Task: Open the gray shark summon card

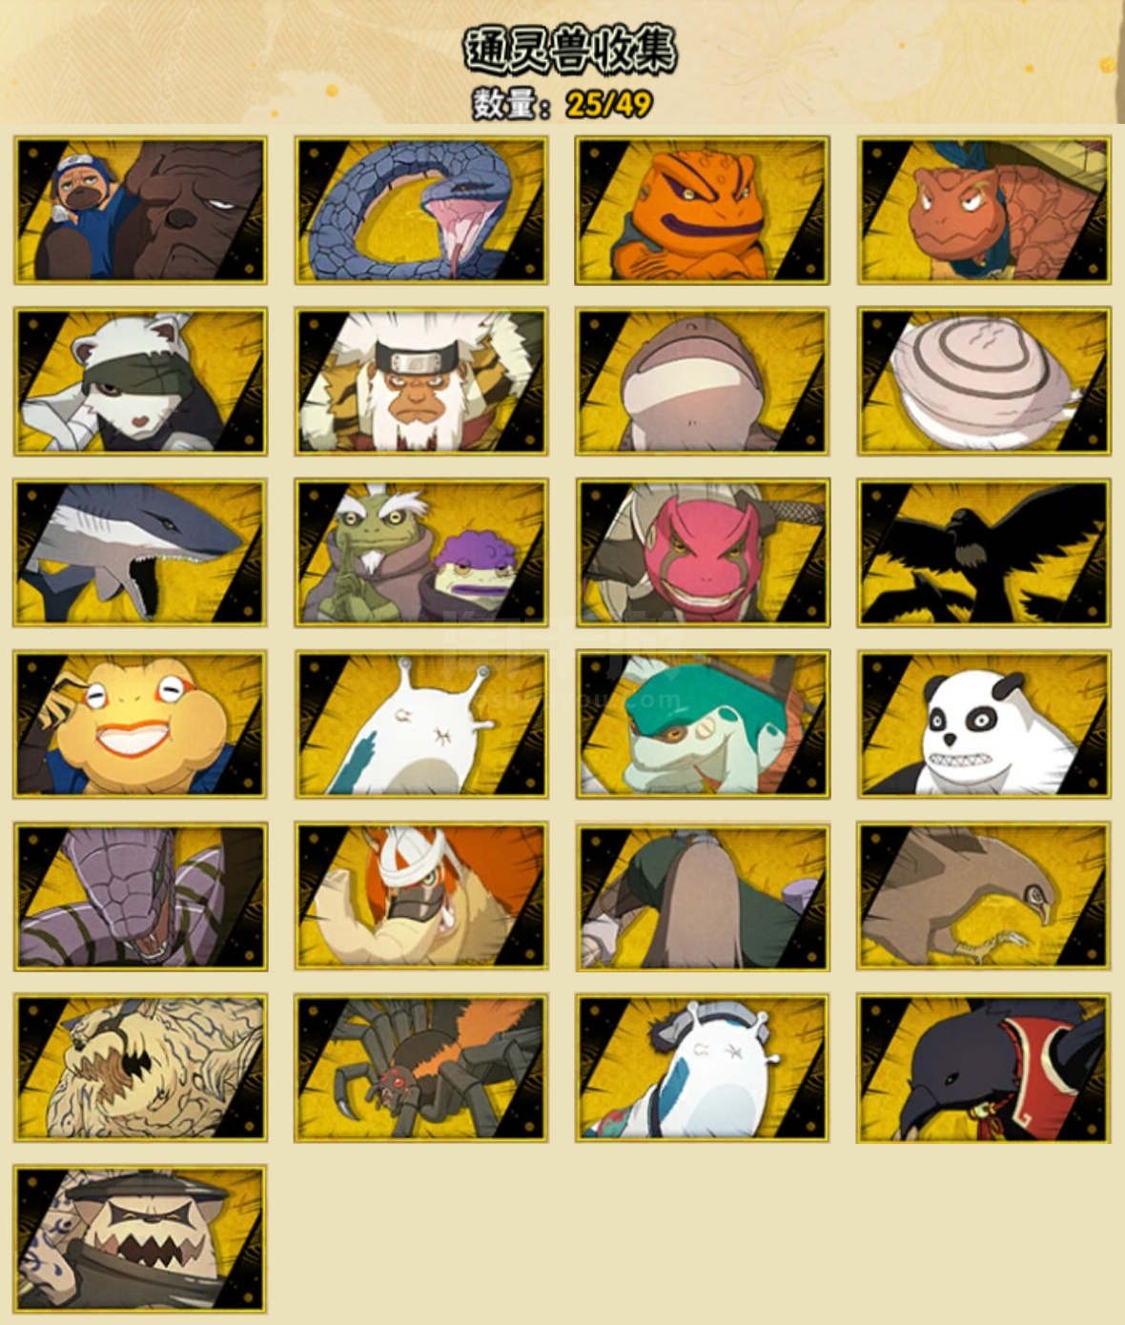Action: pyautogui.click(x=140, y=553)
